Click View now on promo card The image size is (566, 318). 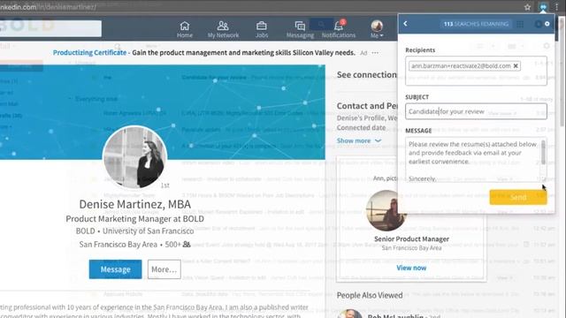click(x=411, y=268)
